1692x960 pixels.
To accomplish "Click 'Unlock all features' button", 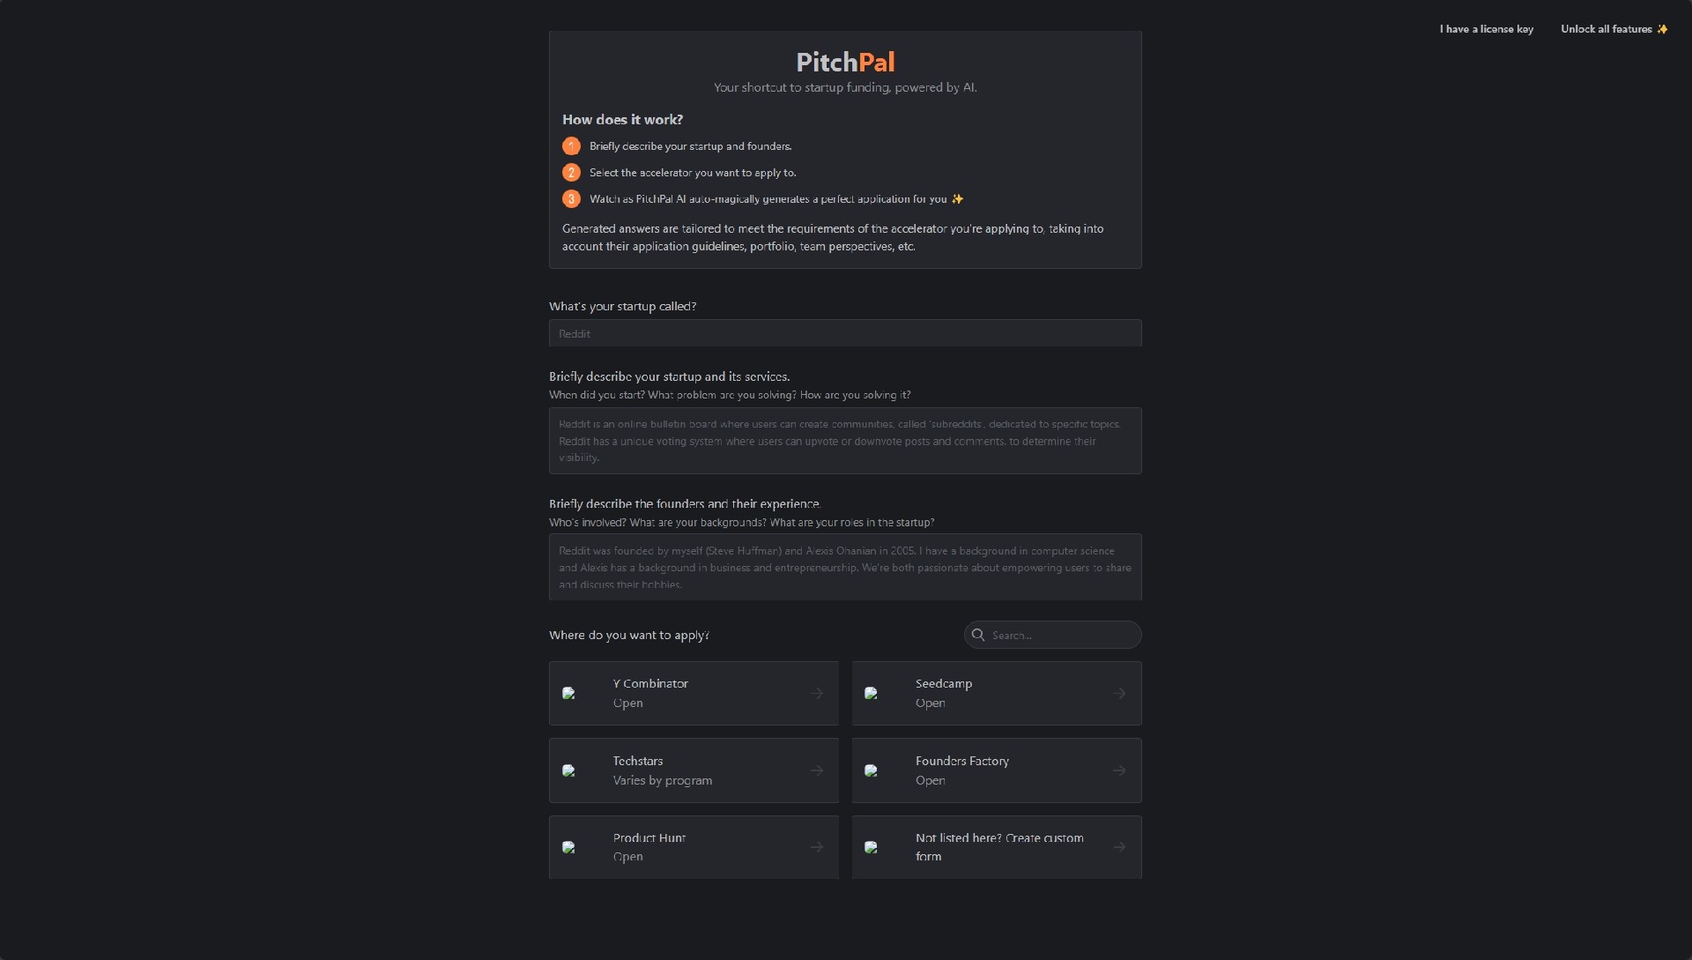I will (x=1614, y=29).
